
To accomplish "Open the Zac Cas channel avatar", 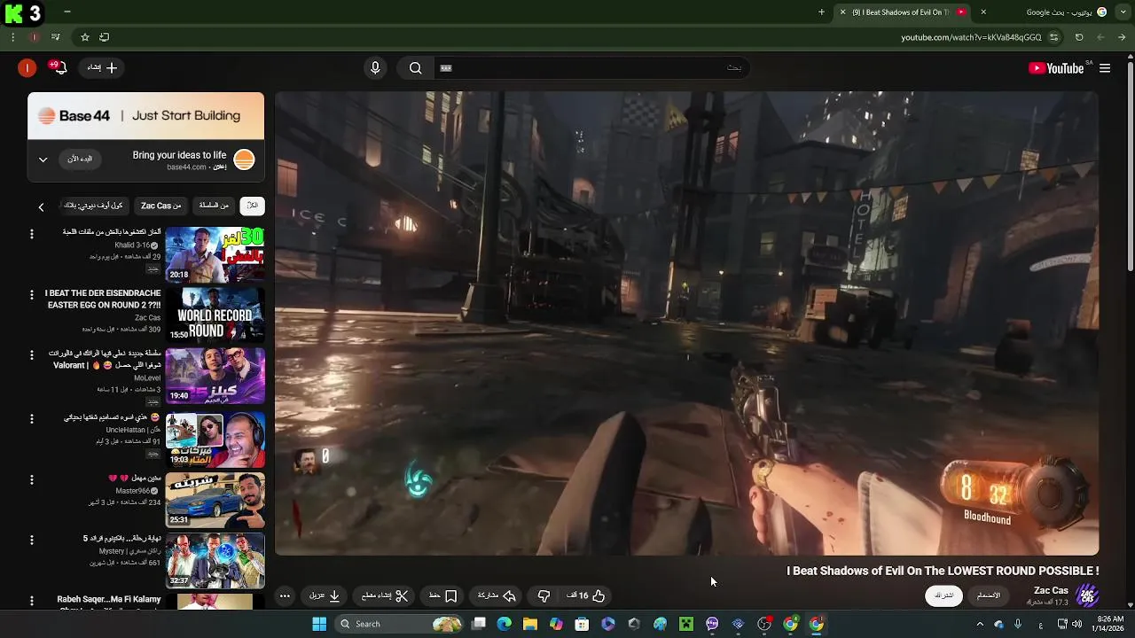I will point(1088,595).
